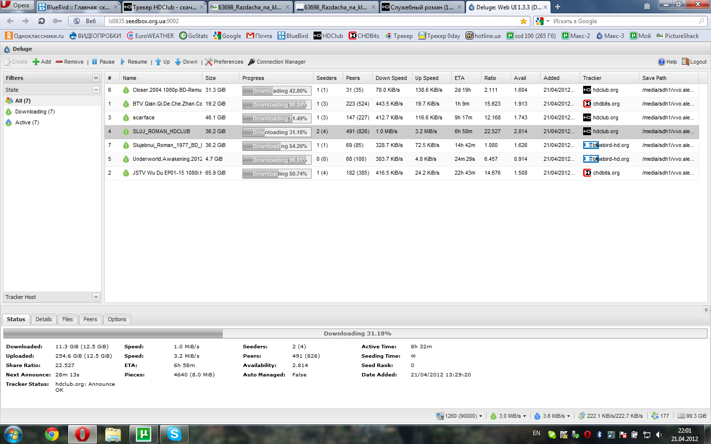Click the greyed-out Create torrent button
This screenshot has height=444, width=711.
[16, 62]
